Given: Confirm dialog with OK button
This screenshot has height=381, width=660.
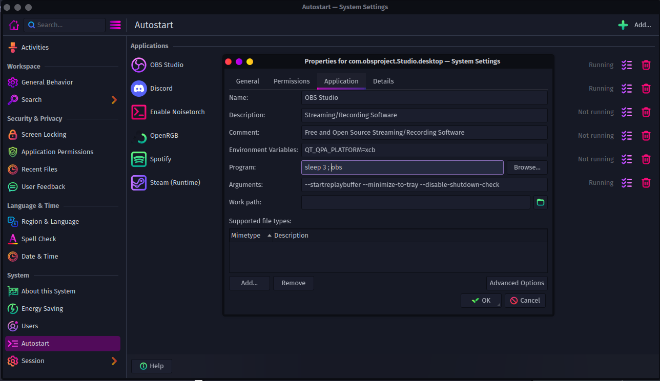Looking at the screenshot, I should click(x=481, y=301).
